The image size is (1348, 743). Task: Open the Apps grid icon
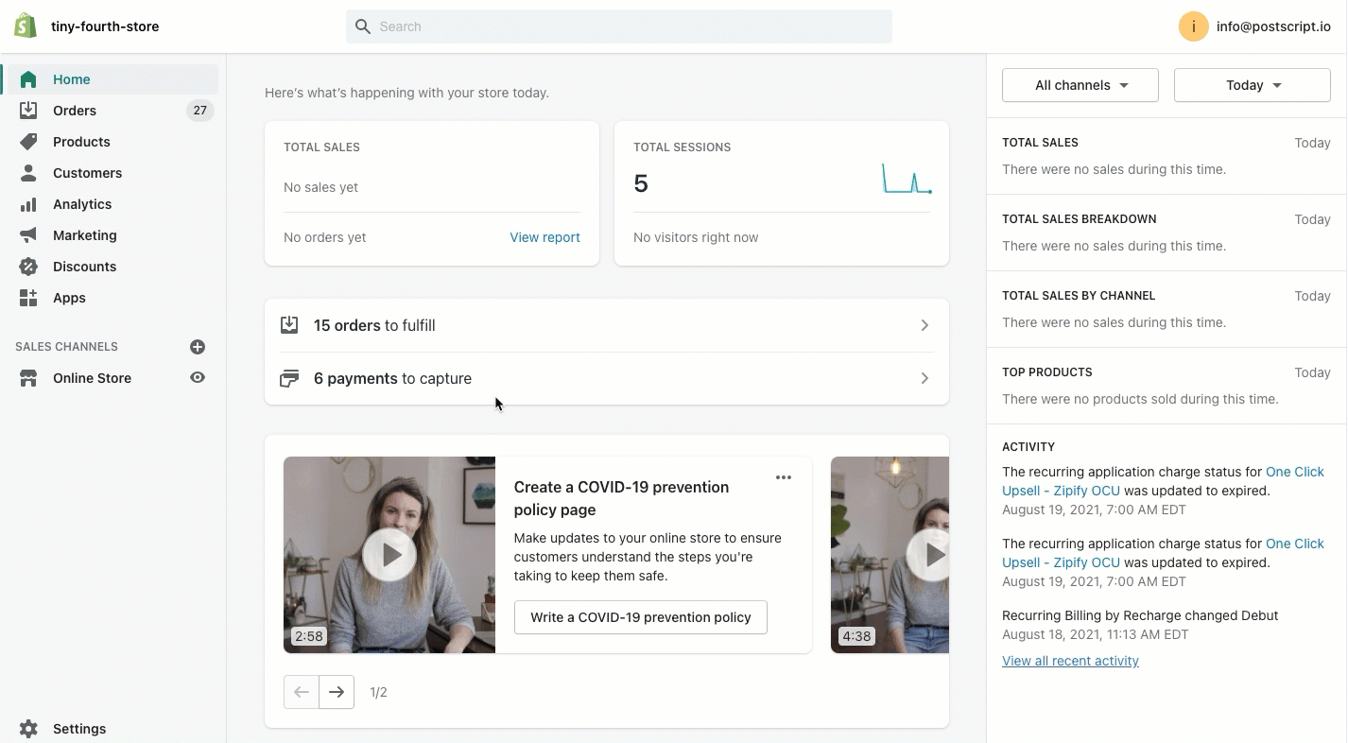pyautogui.click(x=28, y=298)
